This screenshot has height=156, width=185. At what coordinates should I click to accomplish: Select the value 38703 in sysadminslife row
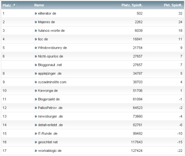point(138,82)
